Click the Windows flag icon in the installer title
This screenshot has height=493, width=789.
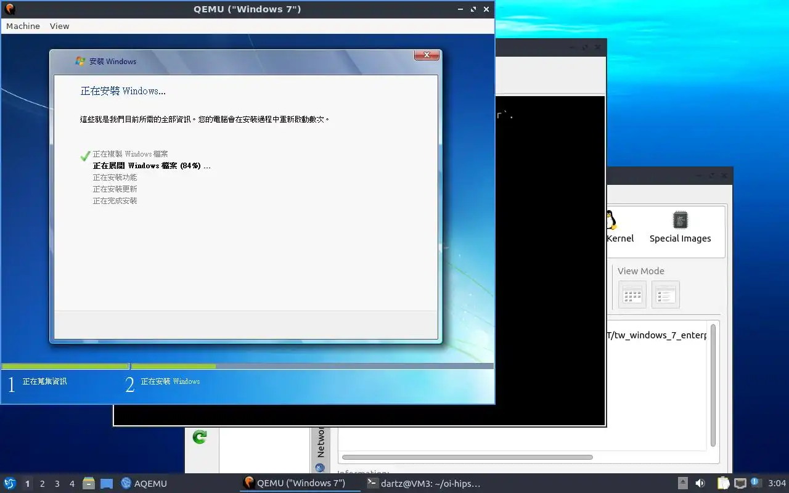(80, 61)
